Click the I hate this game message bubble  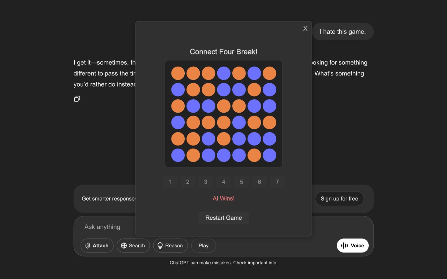pyautogui.click(x=343, y=31)
